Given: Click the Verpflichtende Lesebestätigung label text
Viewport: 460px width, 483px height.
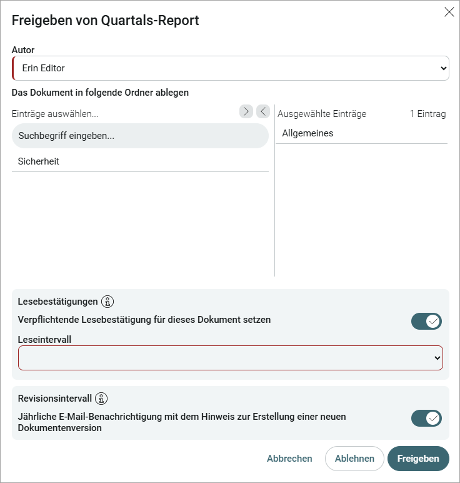Looking at the screenshot, I should (144, 320).
